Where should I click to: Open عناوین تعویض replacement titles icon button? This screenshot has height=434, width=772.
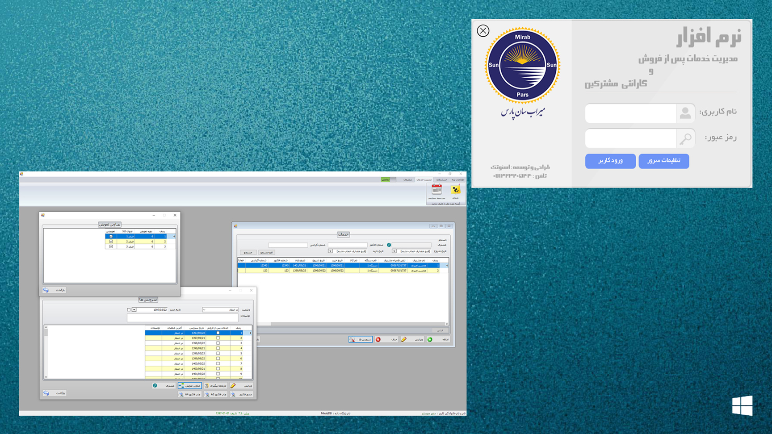tap(190, 385)
